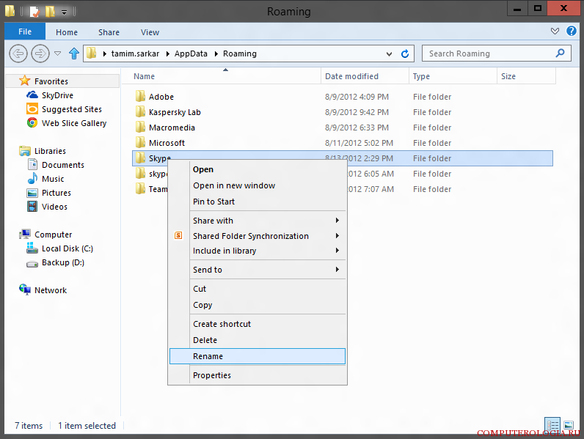Choose Open in new window
The width and height of the screenshot is (584, 439).
click(258, 185)
